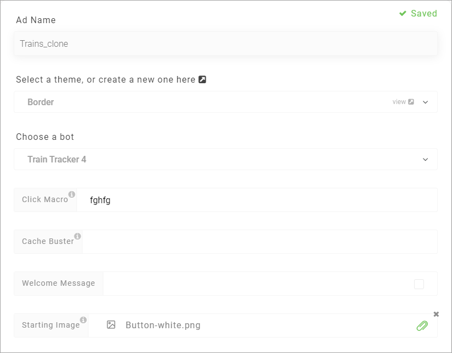Image resolution: width=452 pixels, height=353 pixels.
Task: Expand the Train Tracker 4 bot dropdown arrow
Action: tap(425, 159)
